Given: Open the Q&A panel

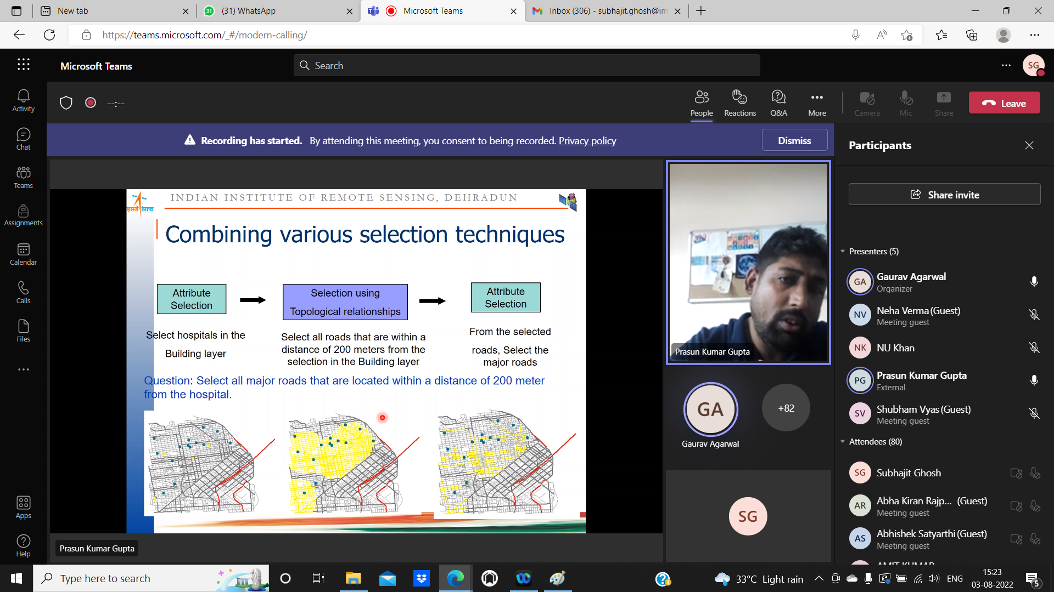Looking at the screenshot, I should (778, 103).
